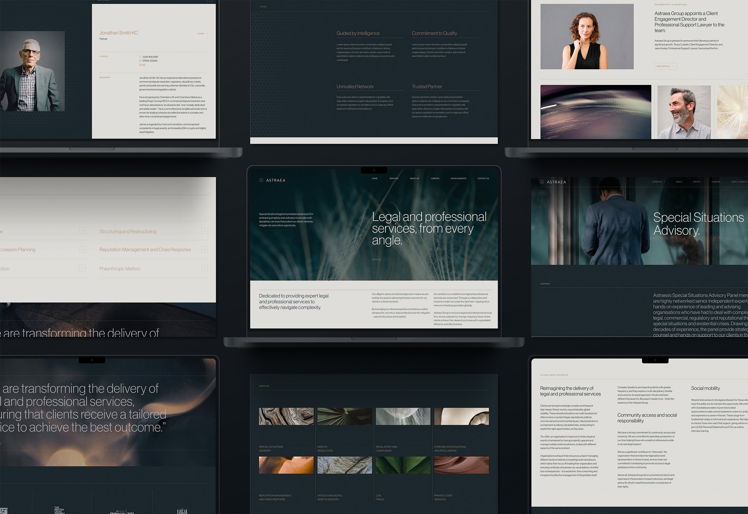Go to Contact Us in homepage navigation
748x514 pixels.
coord(483,178)
